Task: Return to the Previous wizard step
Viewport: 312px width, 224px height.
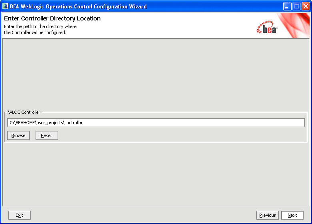Action: pyautogui.click(x=268, y=215)
